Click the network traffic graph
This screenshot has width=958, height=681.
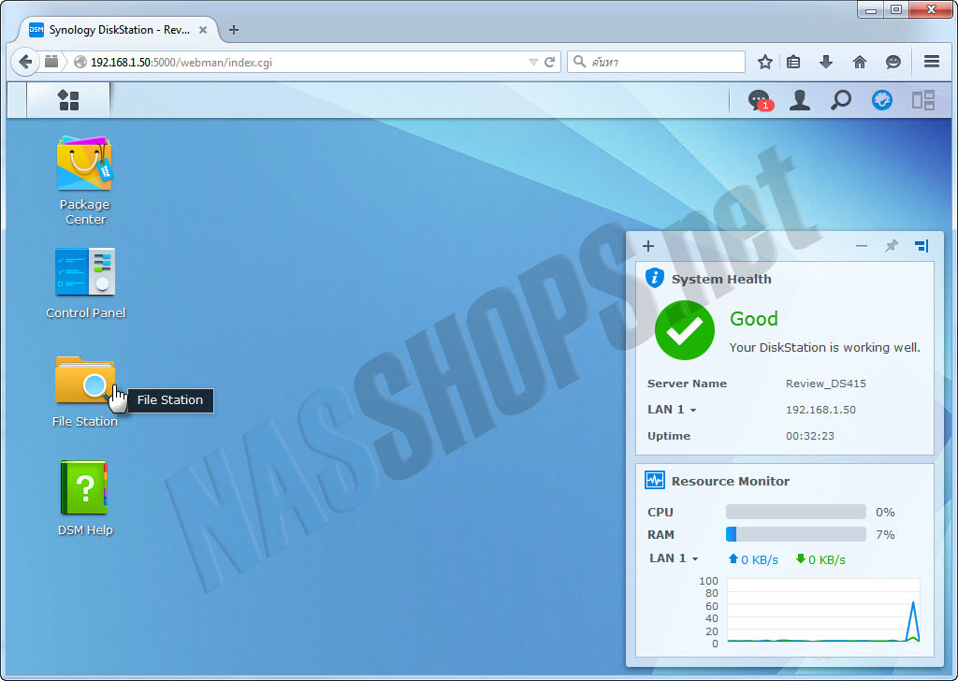point(823,611)
